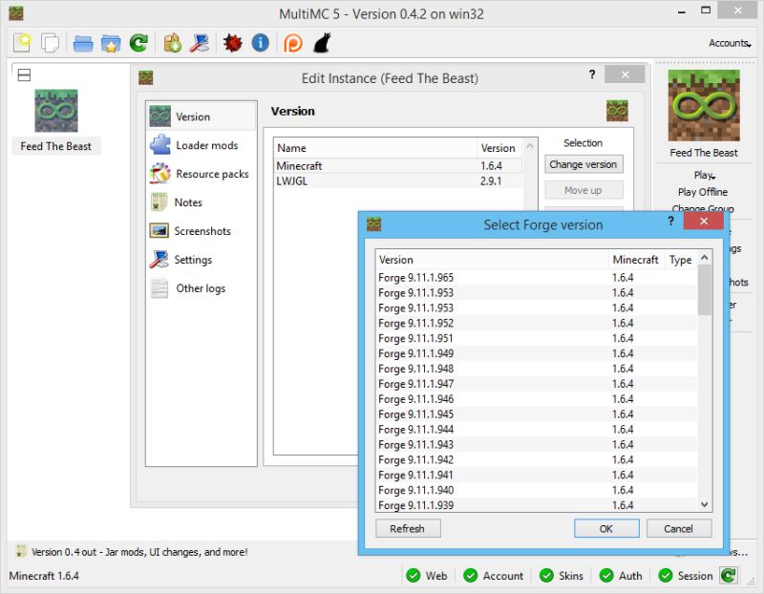Open the Other logs page
Viewport: 764px width, 594px height.
pos(202,288)
